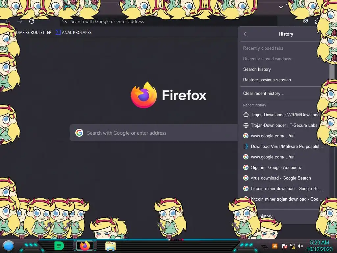Click the DIAFIRE ROULETTER bookmark
The width and height of the screenshot is (337, 253).
[x=34, y=33]
